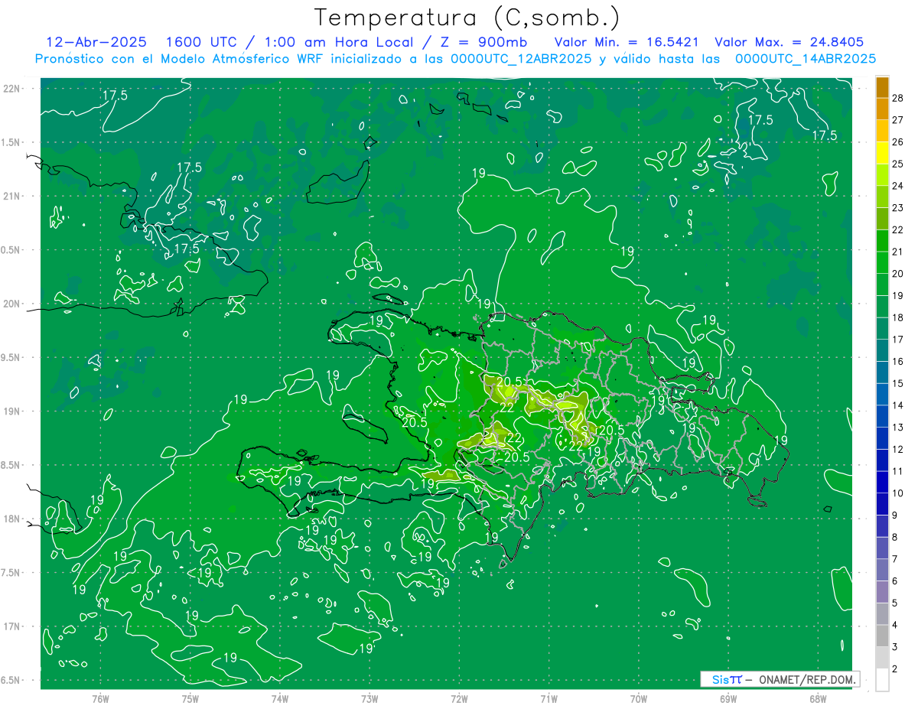Click the "18N" latitude axis label

tap(11, 519)
